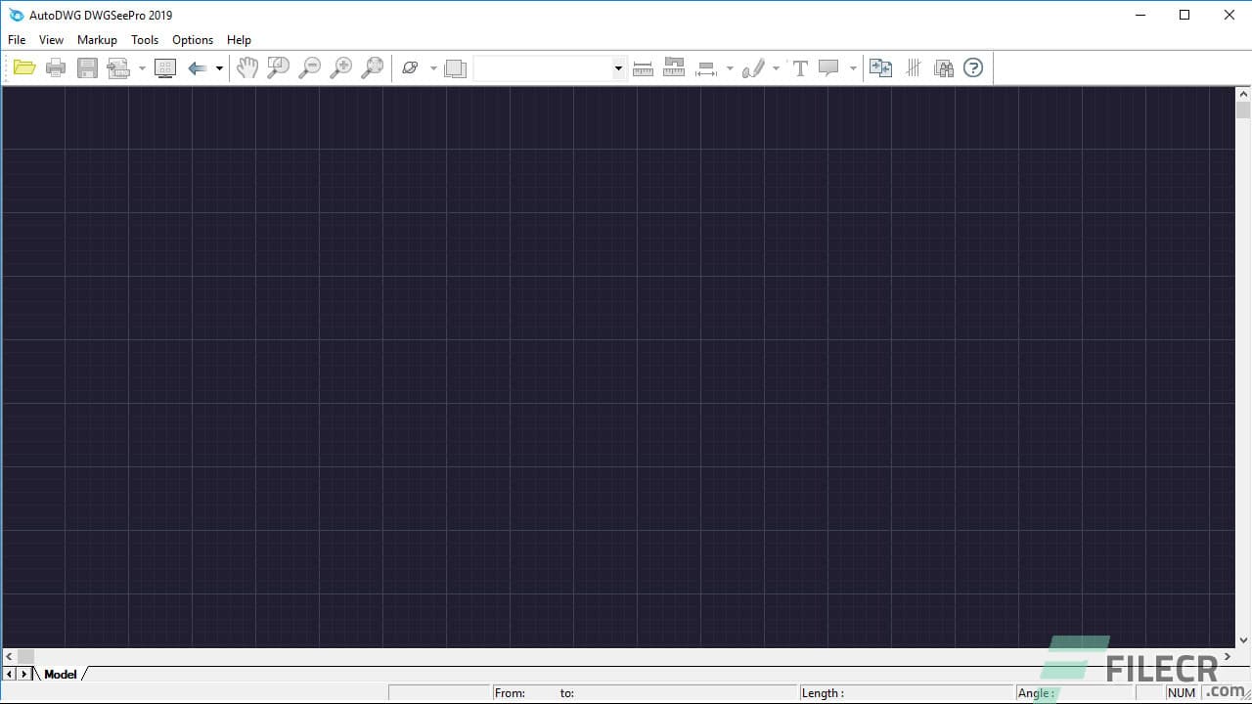Switch to full screen view mode
This screenshot has width=1252, height=704.
pos(165,67)
